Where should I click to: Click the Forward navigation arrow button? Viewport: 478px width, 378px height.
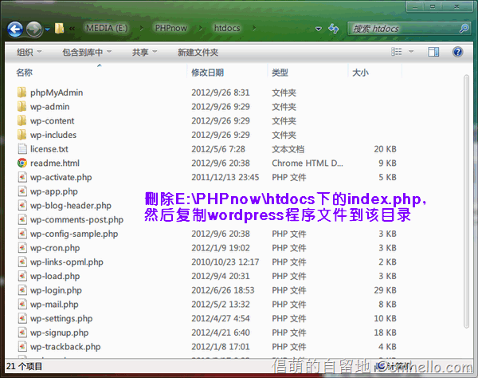click(x=33, y=30)
